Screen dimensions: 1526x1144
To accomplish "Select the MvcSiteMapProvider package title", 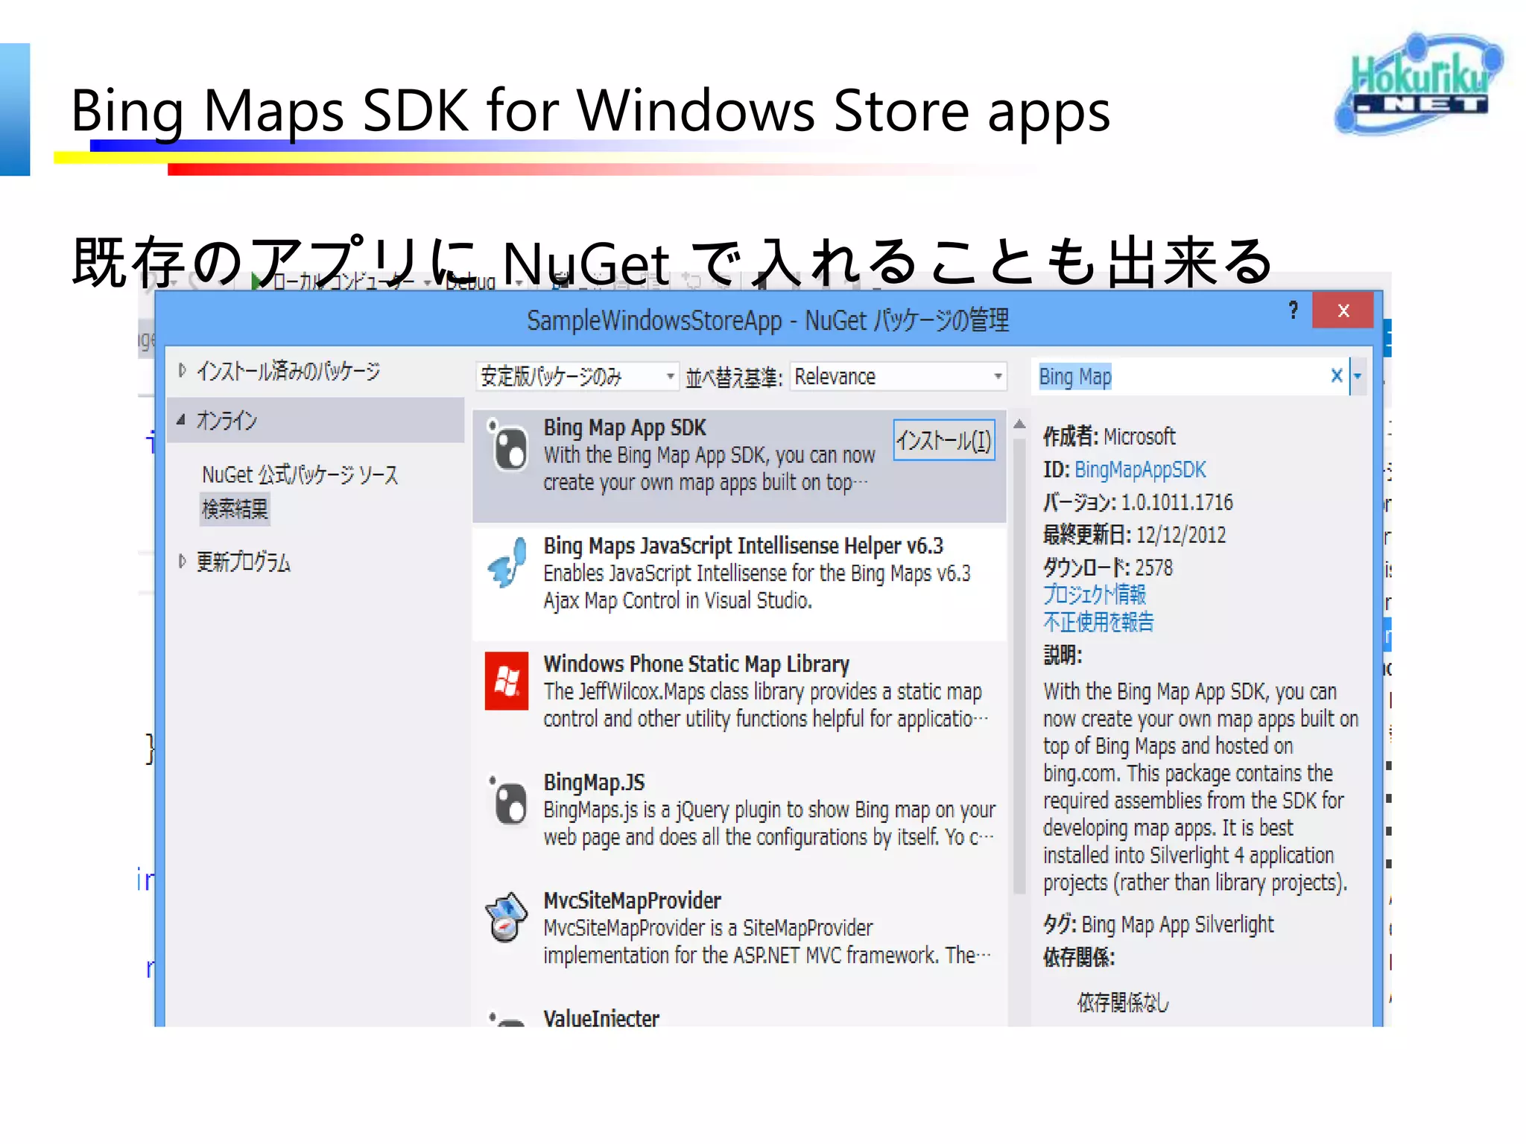I will tap(632, 900).
